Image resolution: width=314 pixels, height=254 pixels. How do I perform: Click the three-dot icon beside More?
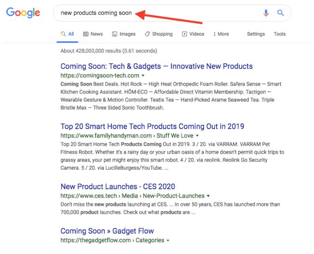coord(214,34)
